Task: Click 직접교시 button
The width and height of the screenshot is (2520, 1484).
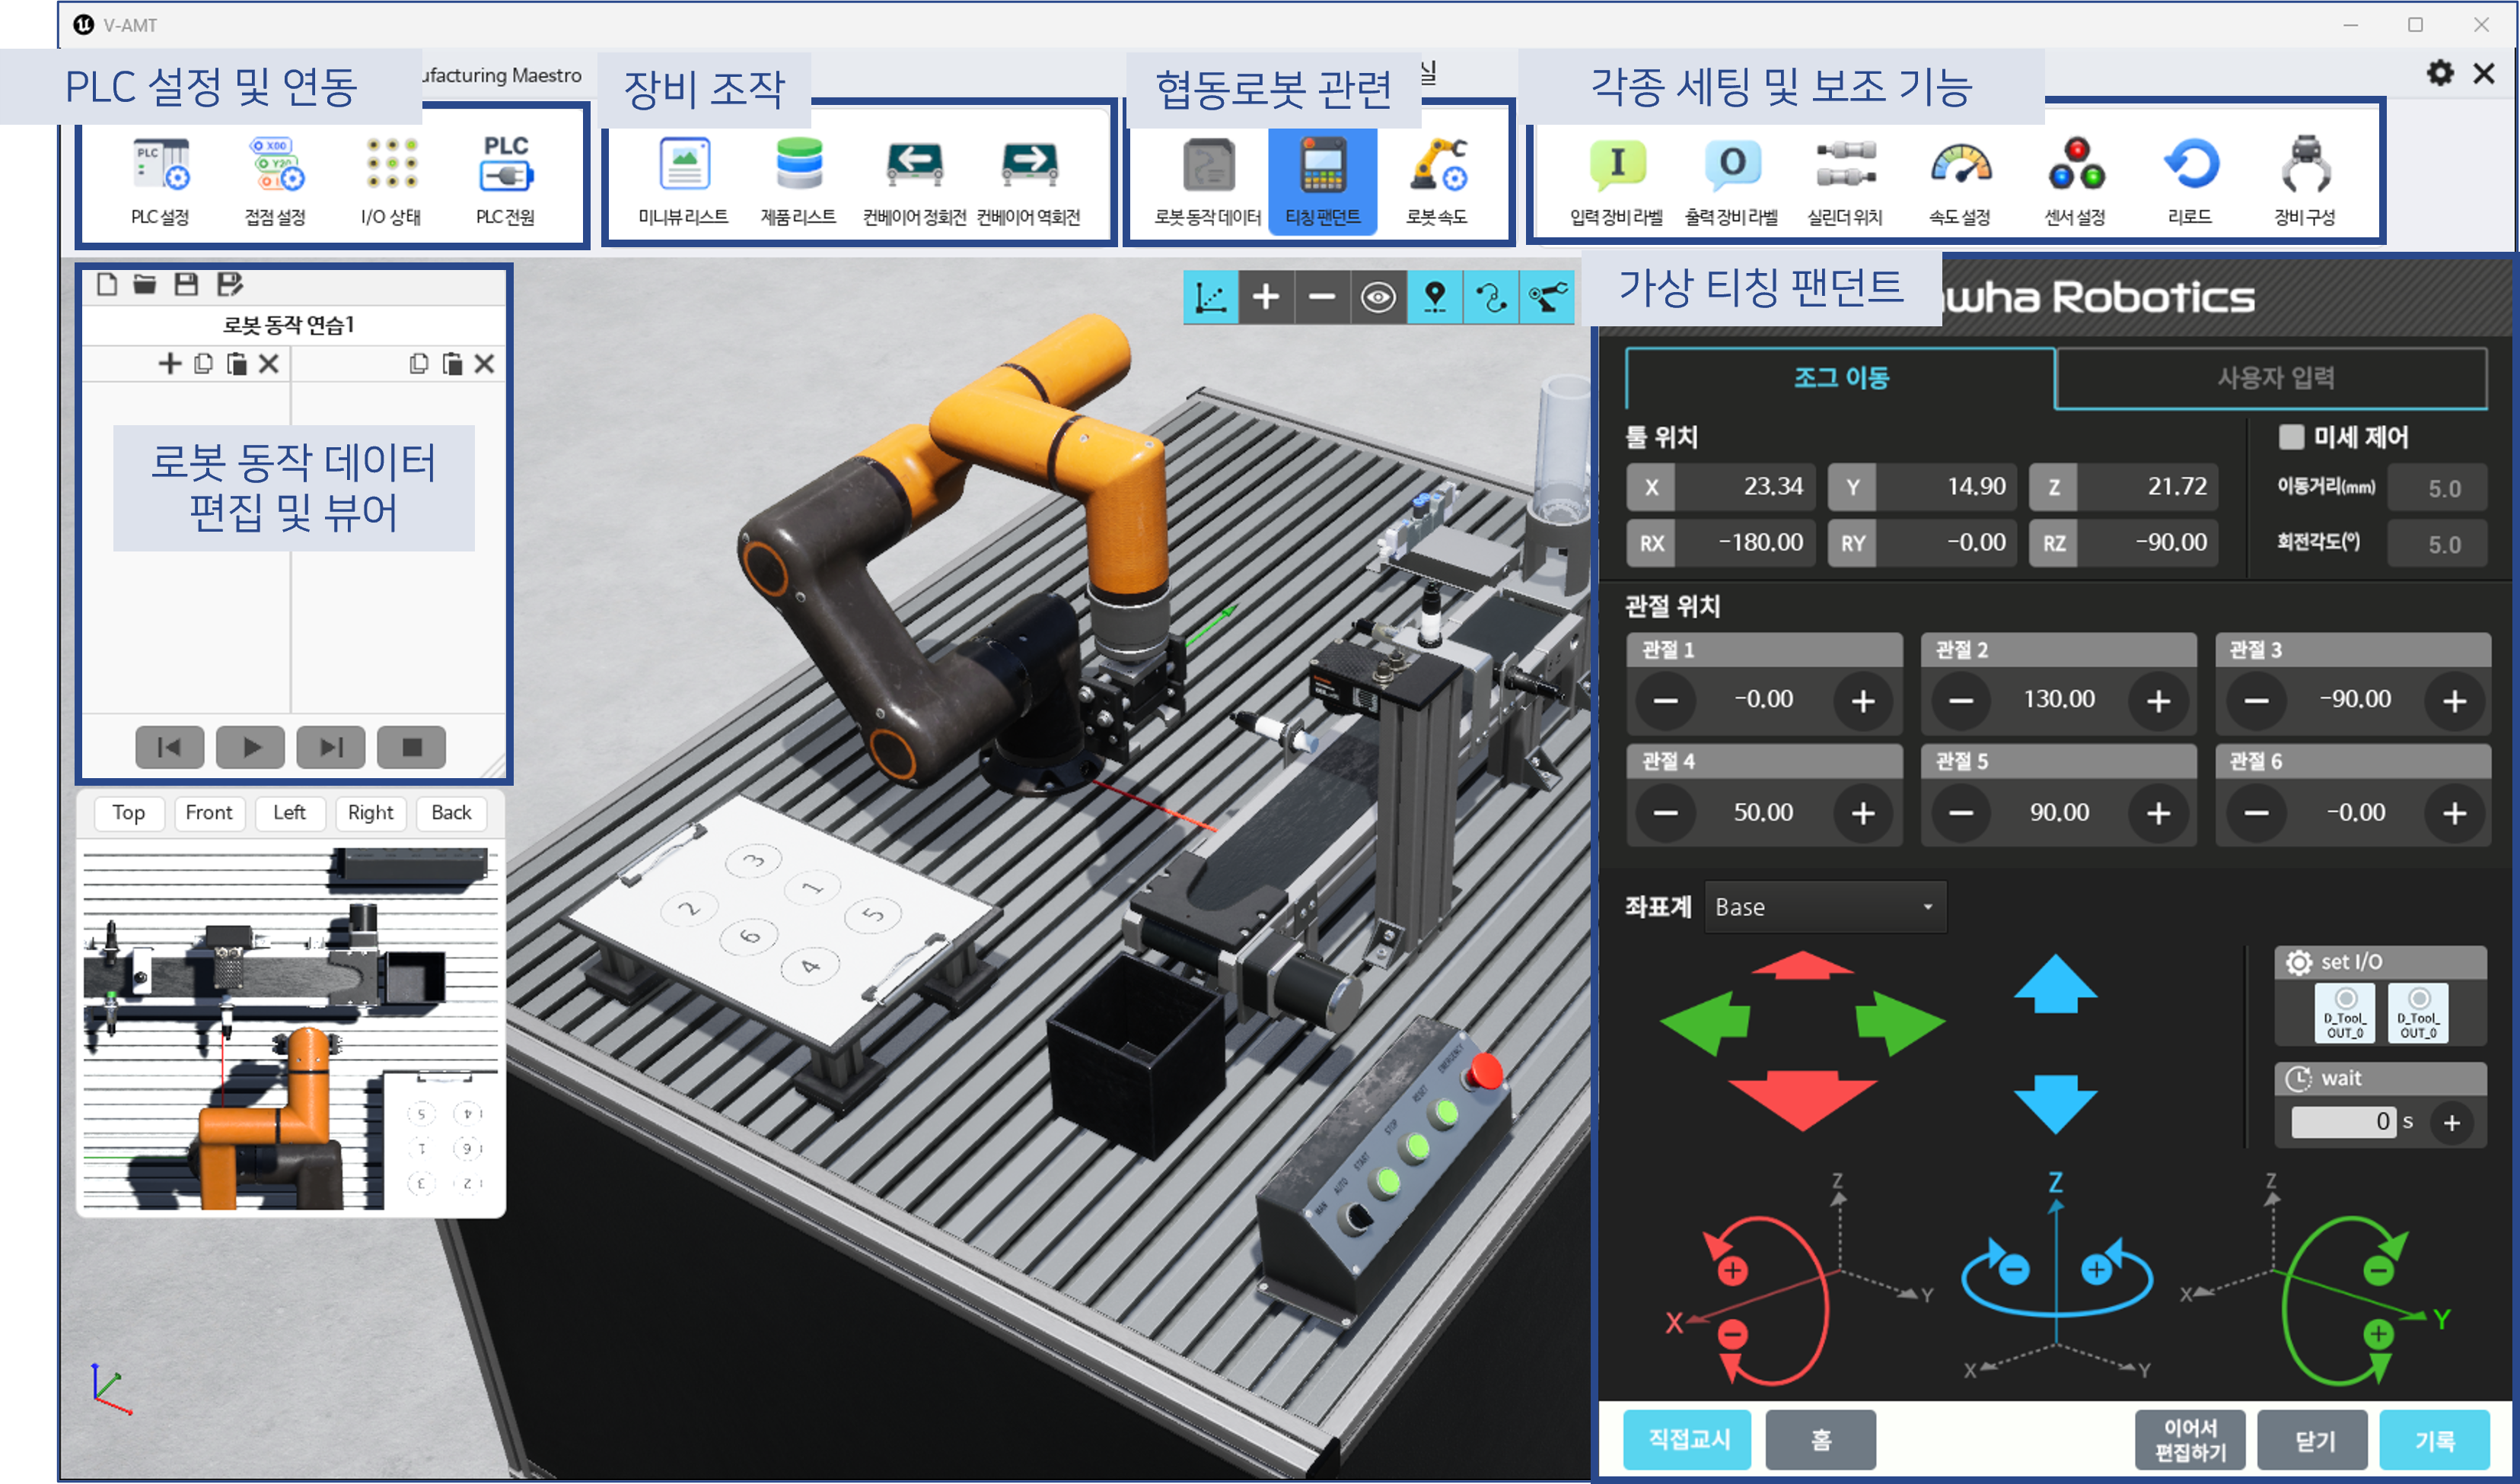Action: [1687, 1440]
